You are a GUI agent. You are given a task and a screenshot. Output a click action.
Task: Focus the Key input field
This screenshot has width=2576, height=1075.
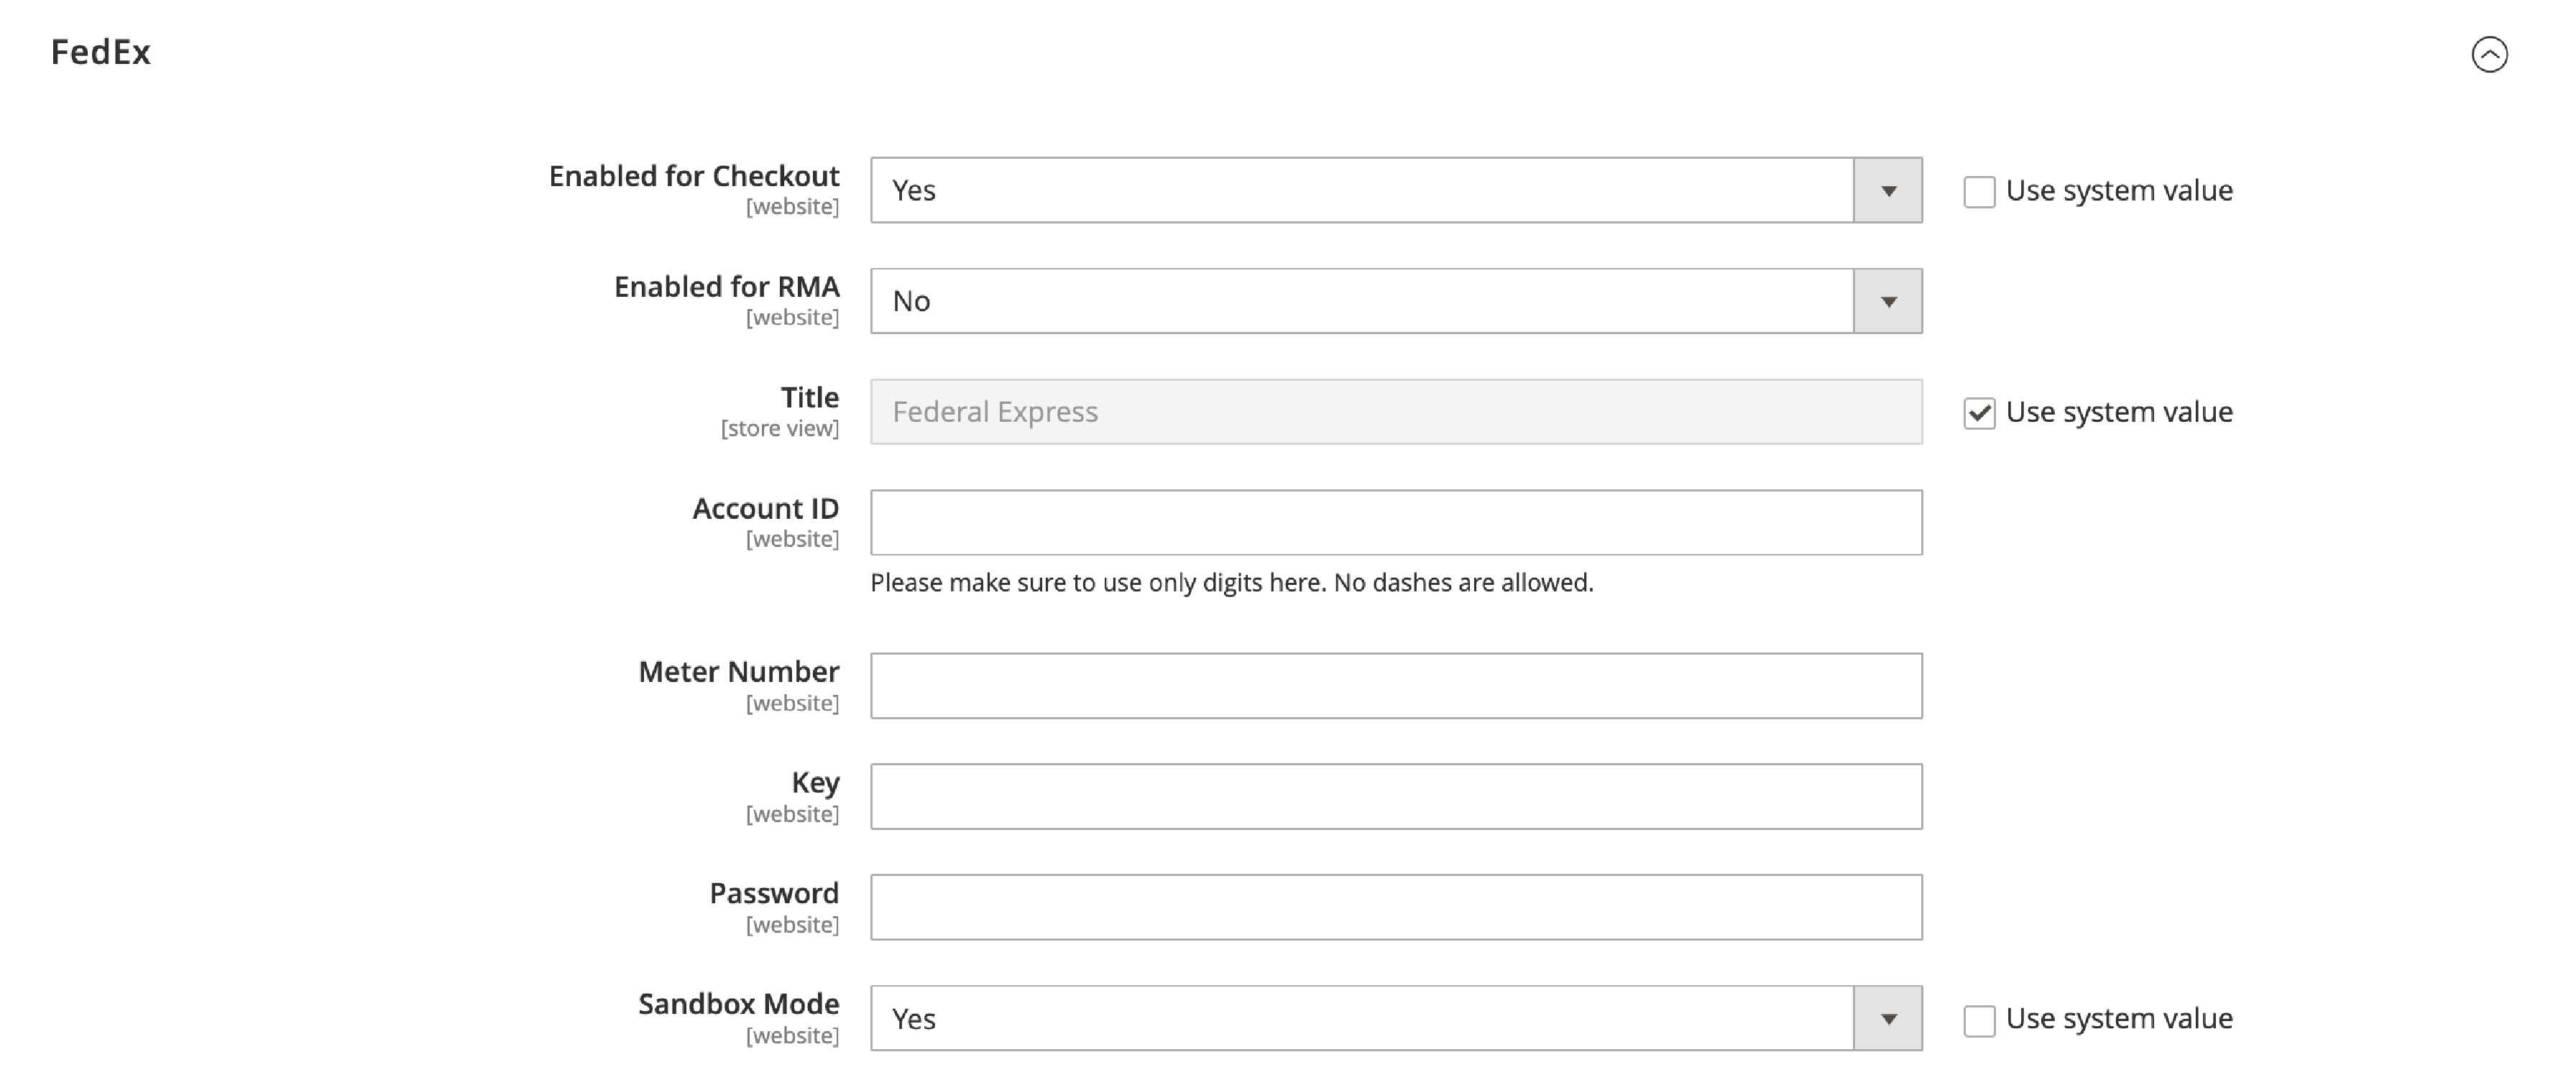click(x=1396, y=797)
